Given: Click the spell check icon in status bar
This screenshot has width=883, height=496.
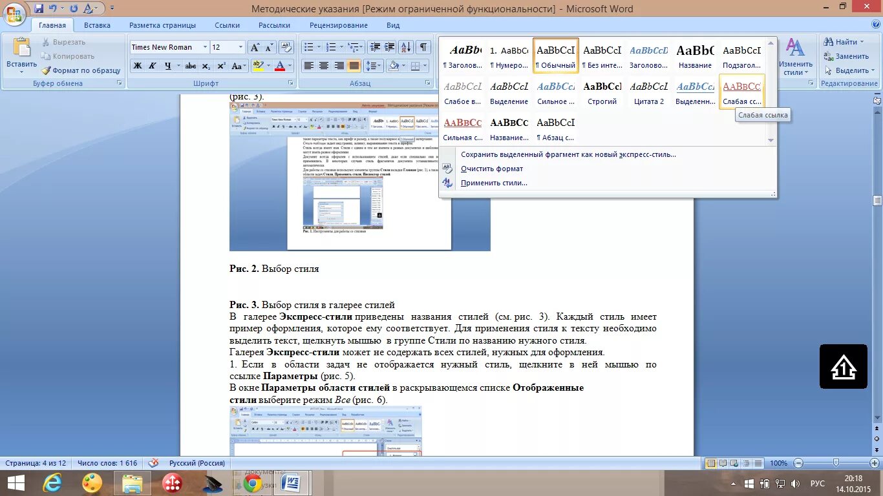Looking at the screenshot, I should pyautogui.click(x=153, y=463).
